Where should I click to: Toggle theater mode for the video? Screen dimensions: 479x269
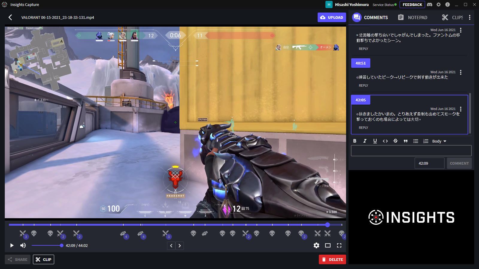pyautogui.click(x=328, y=245)
